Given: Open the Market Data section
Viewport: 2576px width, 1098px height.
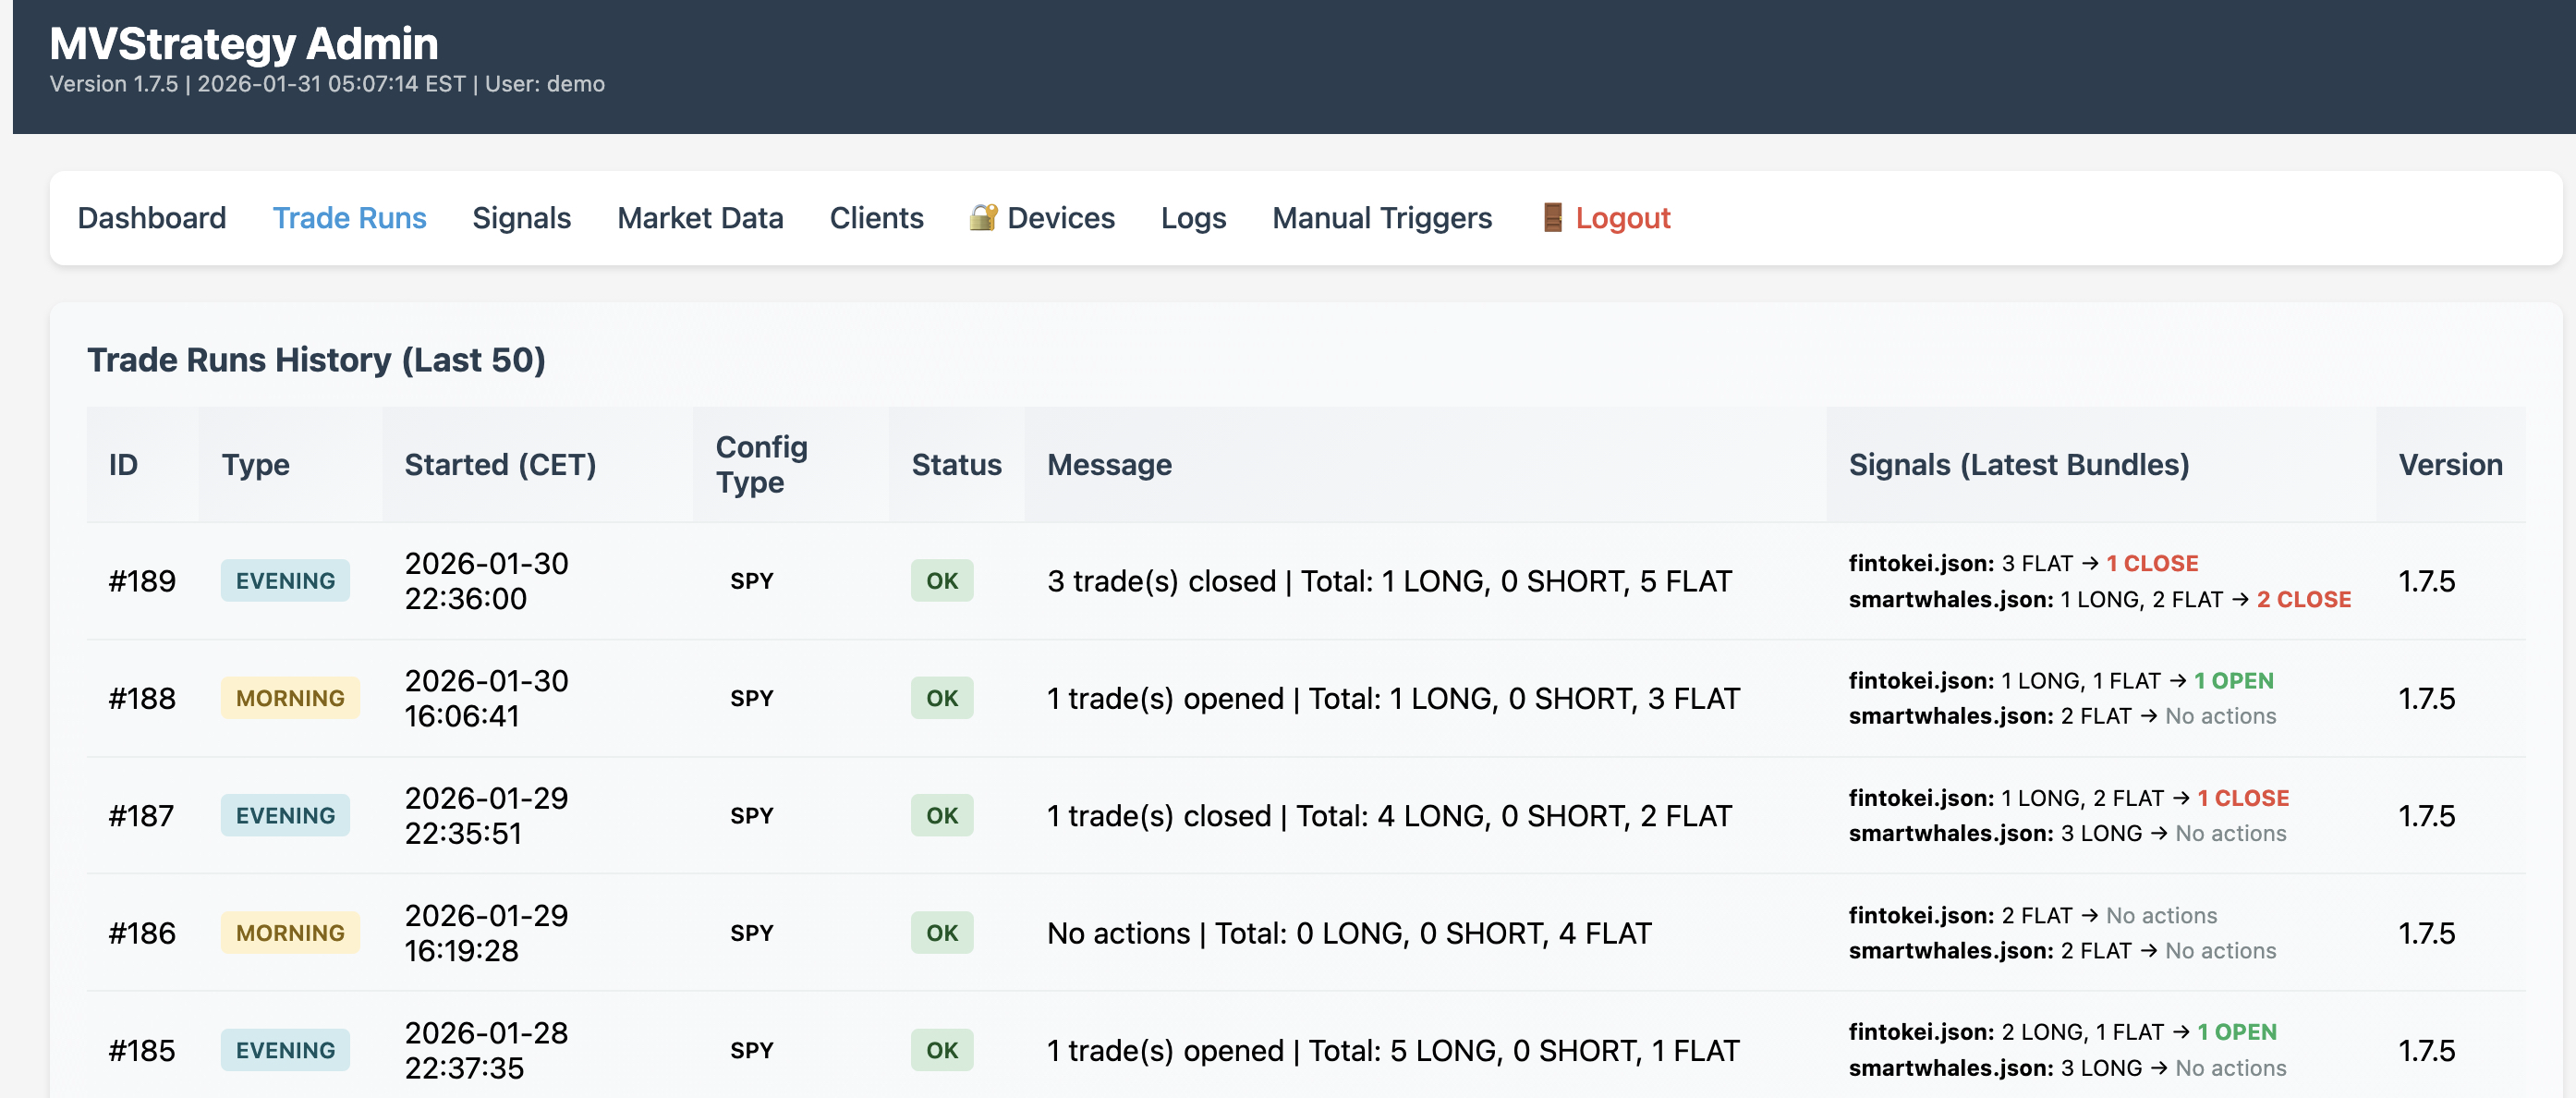Looking at the screenshot, I should click(700, 217).
